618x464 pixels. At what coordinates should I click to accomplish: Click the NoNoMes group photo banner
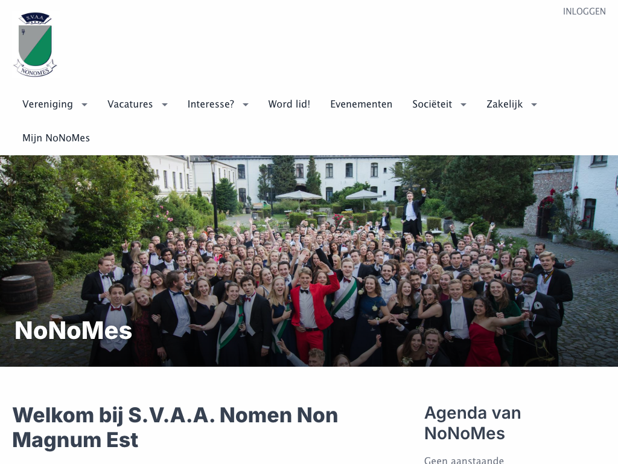tap(309, 261)
